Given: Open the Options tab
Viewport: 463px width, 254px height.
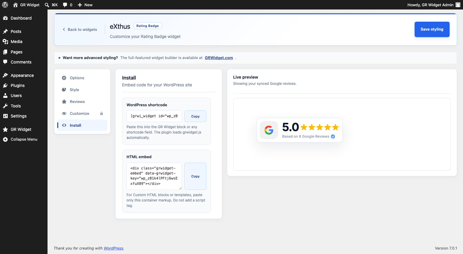Looking at the screenshot, I should pos(82,78).
